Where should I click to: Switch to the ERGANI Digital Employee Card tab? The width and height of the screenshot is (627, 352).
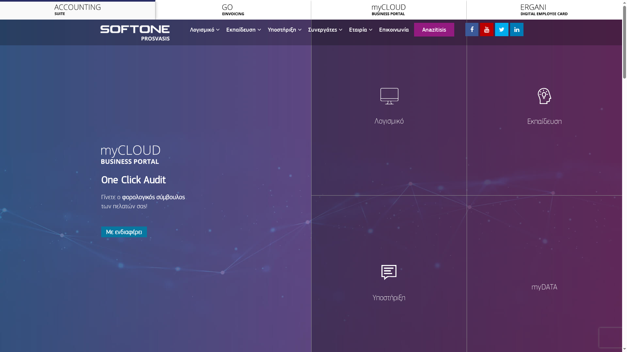pyautogui.click(x=544, y=10)
